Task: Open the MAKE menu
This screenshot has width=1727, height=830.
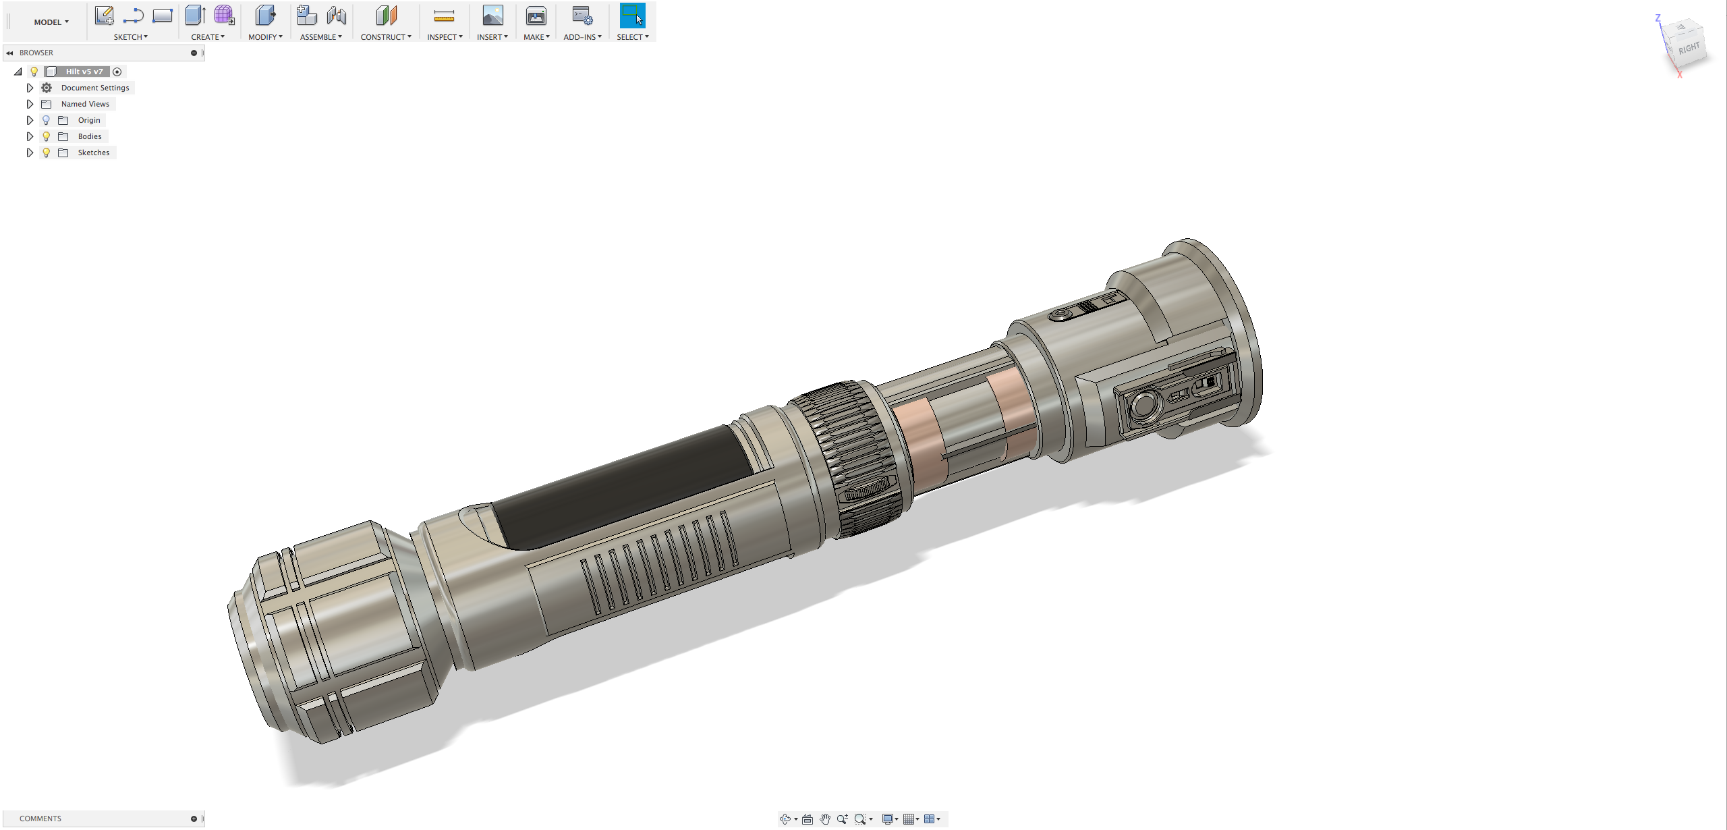Action: pyautogui.click(x=536, y=37)
